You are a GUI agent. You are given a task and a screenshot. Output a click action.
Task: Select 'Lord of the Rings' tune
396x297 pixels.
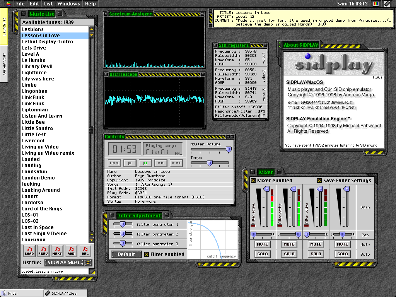55,208
